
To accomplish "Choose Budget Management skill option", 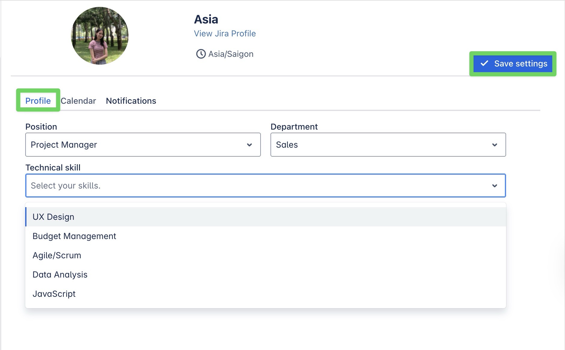I will (x=74, y=236).
